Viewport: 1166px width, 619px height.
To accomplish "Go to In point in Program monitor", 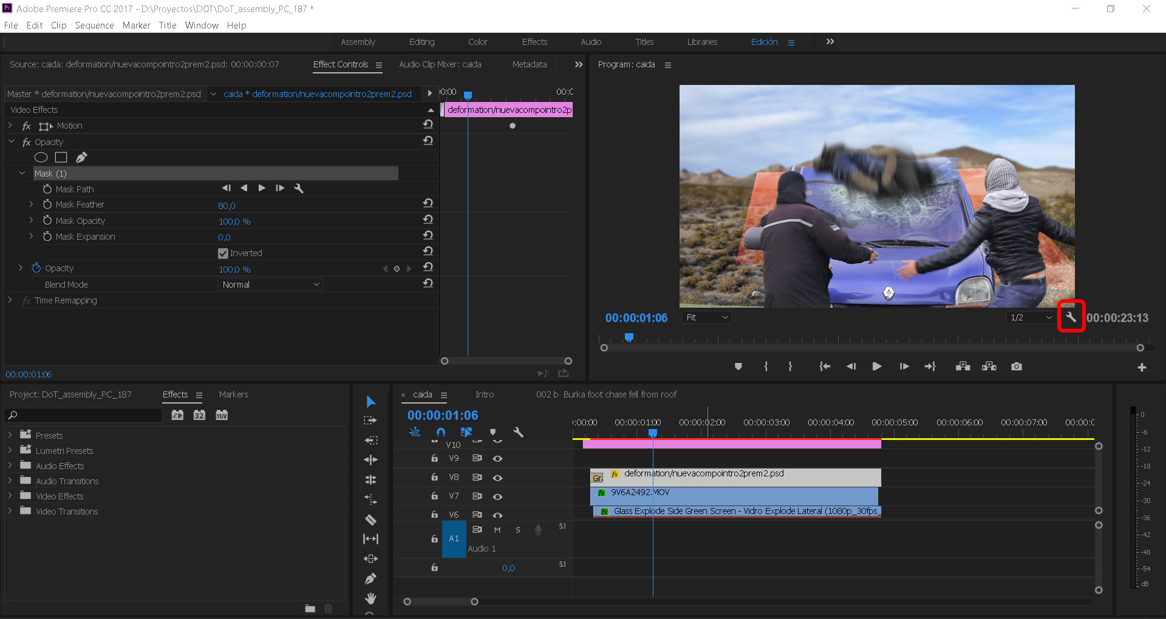I will pyautogui.click(x=824, y=367).
